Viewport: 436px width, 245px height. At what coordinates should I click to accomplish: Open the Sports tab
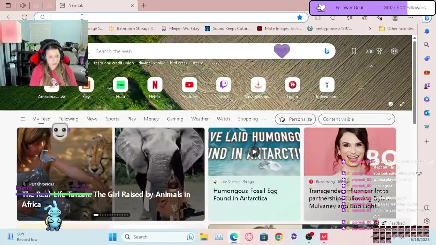click(x=112, y=119)
